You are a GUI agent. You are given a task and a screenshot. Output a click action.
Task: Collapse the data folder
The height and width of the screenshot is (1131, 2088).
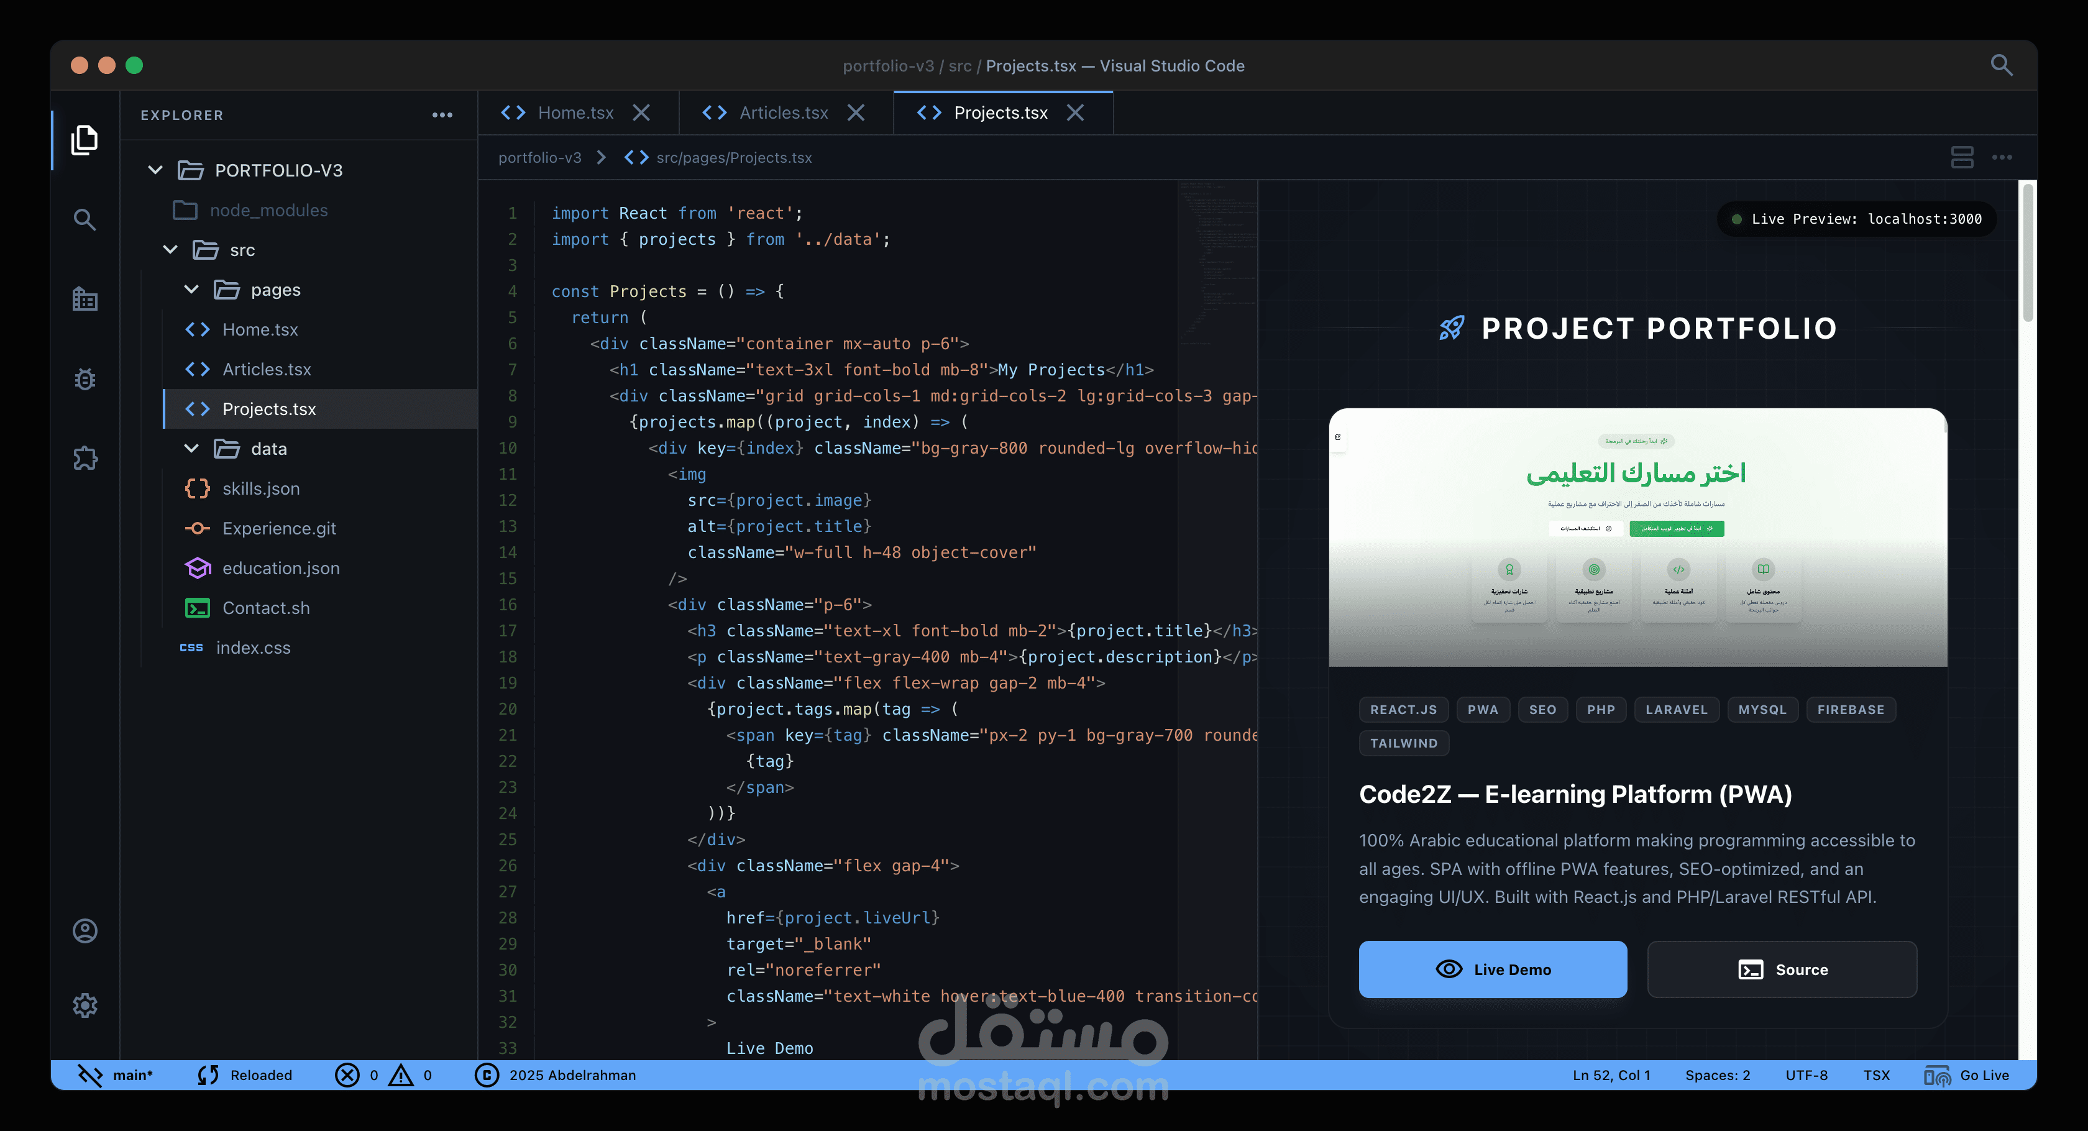[191, 448]
